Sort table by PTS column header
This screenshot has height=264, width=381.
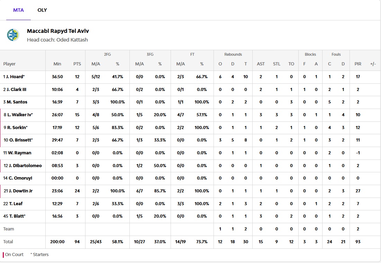click(x=77, y=64)
